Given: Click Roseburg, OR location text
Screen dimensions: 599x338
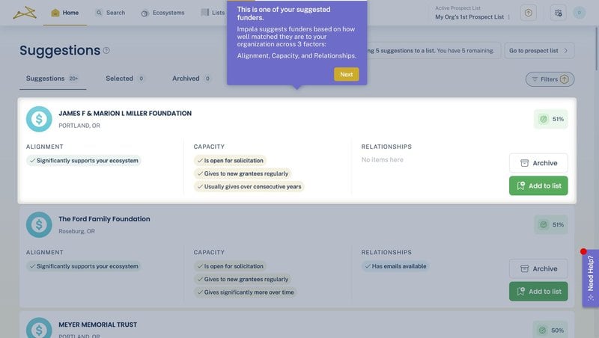Looking at the screenshot, I should coord(76,231).
